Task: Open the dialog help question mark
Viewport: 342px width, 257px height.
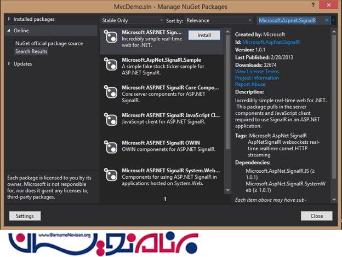Action: pyautogui.click(x=313, y=5)
